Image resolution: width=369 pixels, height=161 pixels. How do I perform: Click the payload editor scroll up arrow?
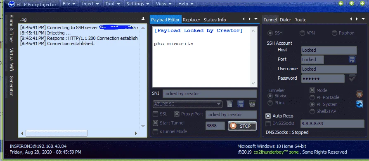click(253, 31)
